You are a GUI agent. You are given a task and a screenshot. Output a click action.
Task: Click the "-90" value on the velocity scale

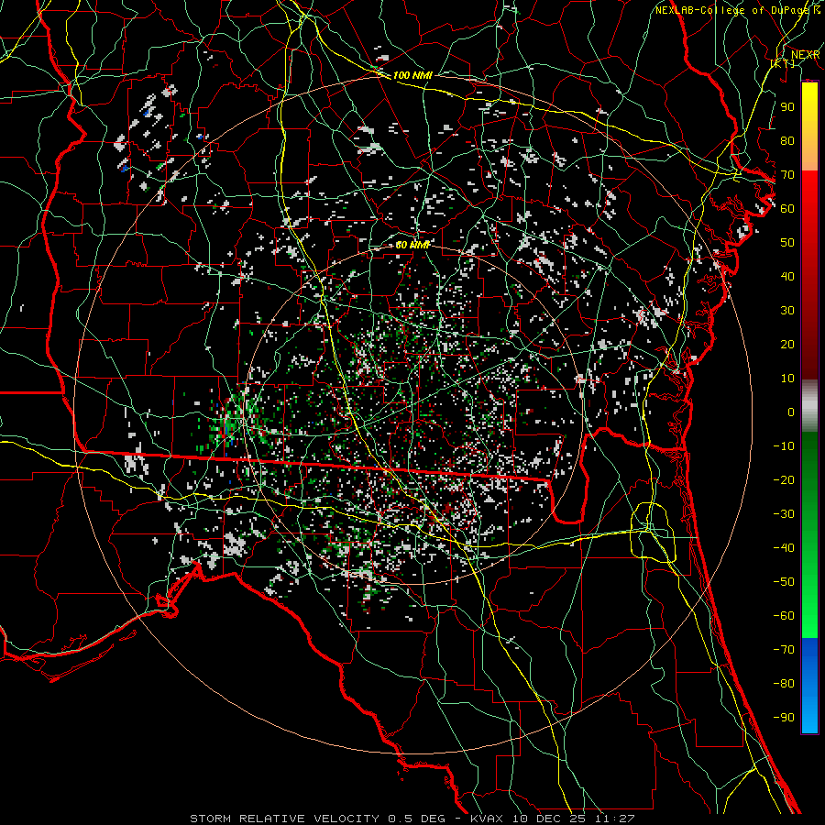(x=784, y=718)
